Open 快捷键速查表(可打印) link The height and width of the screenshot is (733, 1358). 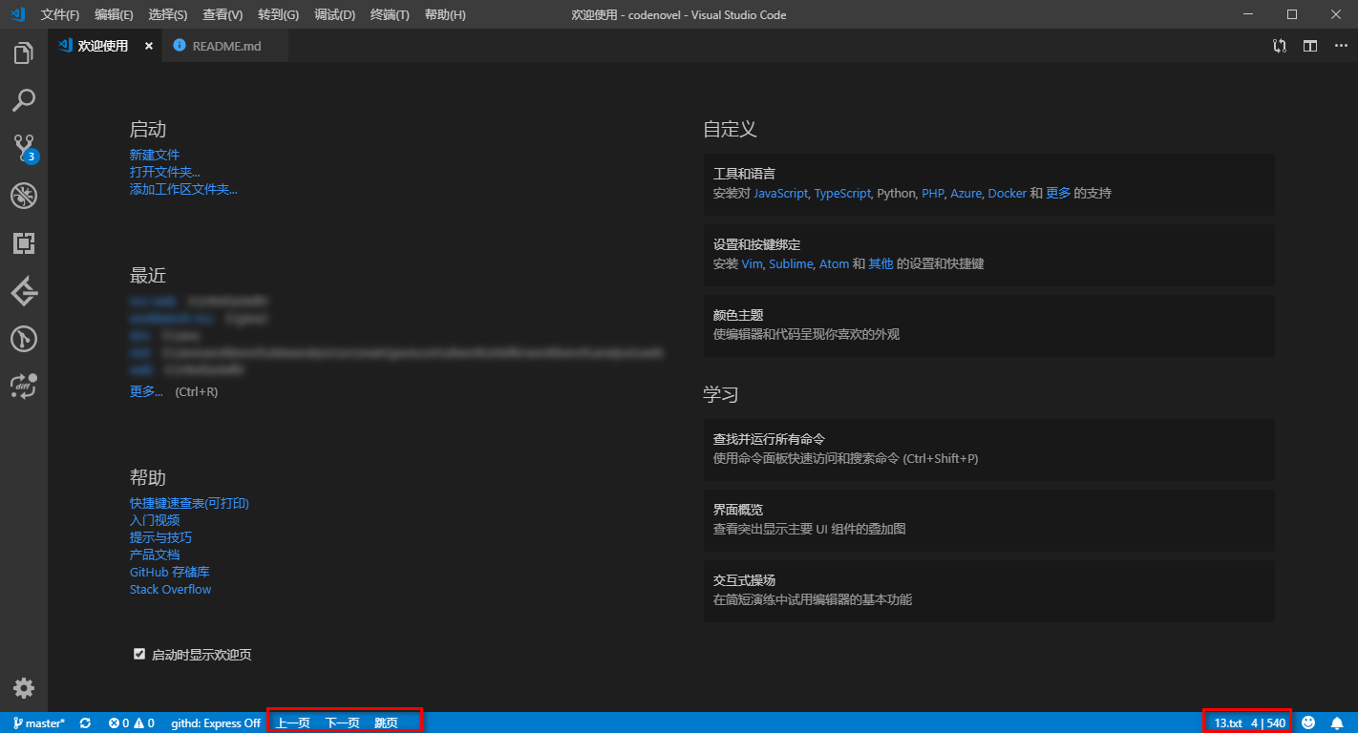click(189, 503)
